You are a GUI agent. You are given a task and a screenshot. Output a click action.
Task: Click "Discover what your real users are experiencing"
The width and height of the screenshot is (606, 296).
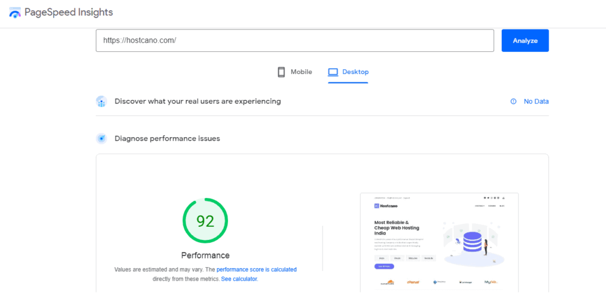(x=198, y=102)
